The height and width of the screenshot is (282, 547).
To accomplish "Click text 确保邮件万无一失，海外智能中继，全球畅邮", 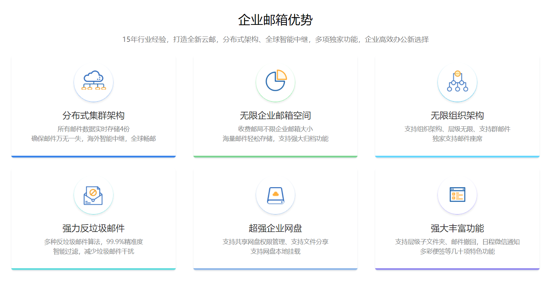I will click(94, 139).
